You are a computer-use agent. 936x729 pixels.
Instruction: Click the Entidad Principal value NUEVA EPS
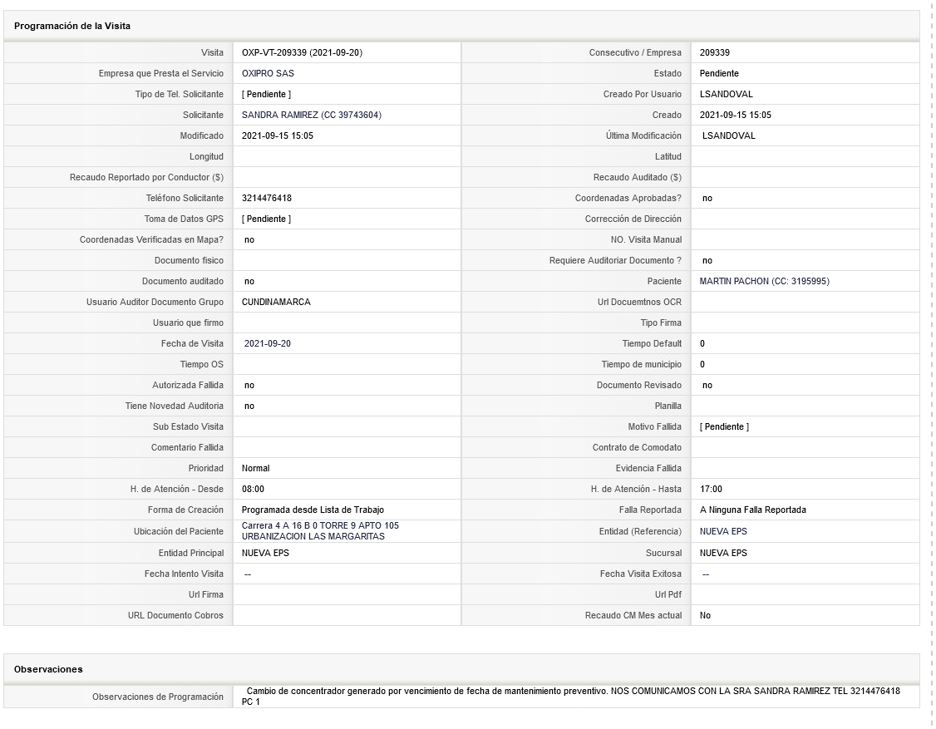(265, 554)
